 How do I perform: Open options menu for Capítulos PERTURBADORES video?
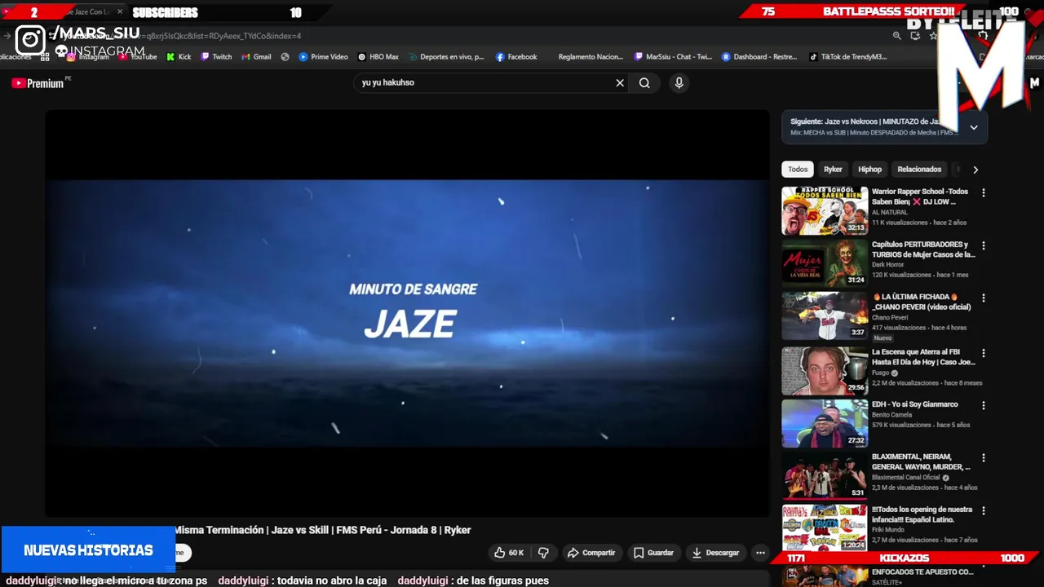point(983,245)
